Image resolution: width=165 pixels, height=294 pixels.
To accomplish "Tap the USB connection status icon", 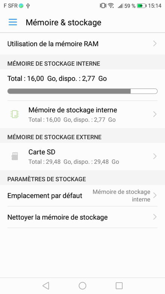I will pyautogui.click(x=28, y=6).
